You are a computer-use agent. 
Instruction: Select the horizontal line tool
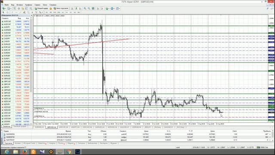[x=16, y=12]
